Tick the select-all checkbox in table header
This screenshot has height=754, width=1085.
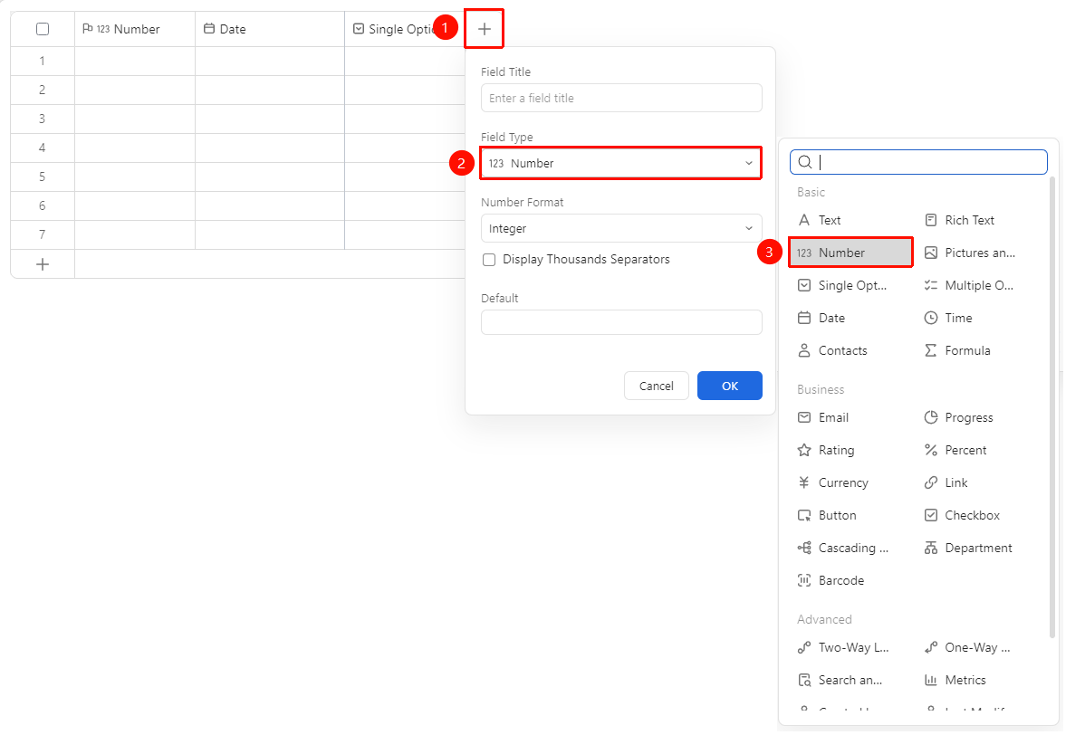(x=43, y=29)
